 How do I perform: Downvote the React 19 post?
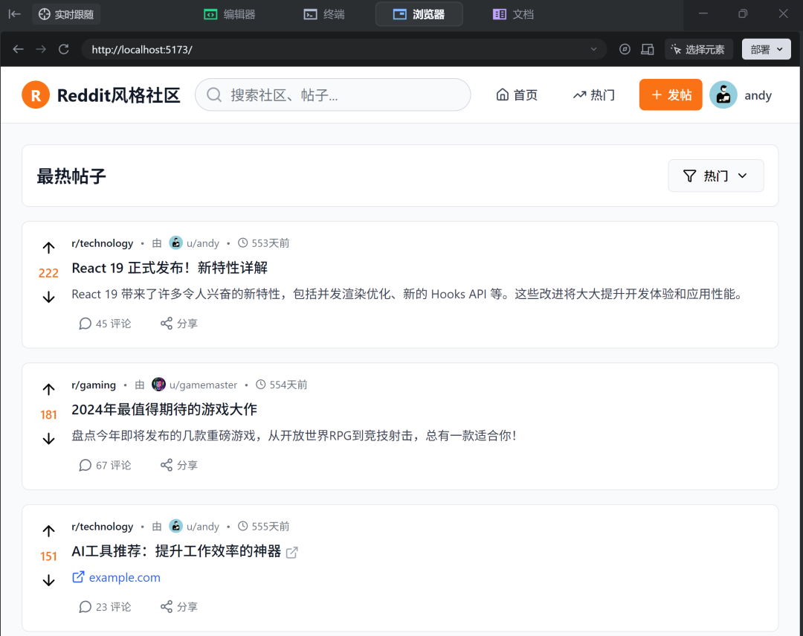point(48,298)
